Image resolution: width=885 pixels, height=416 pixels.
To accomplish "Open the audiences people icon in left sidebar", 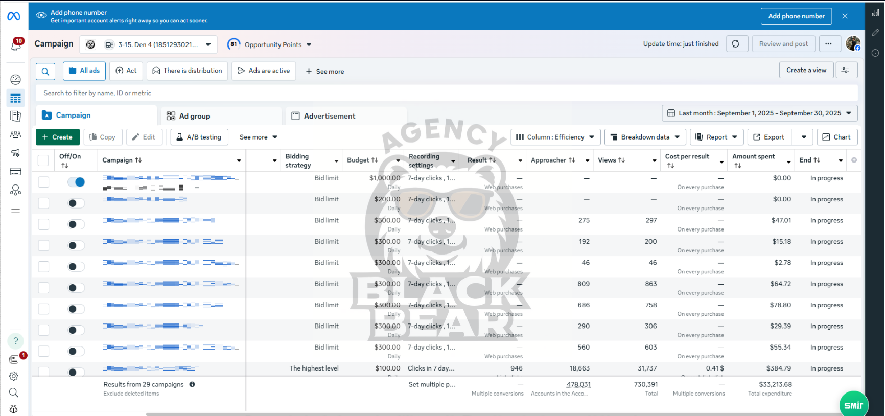I will click(x=15, y=134).
